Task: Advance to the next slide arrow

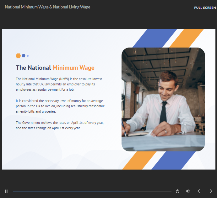Action: (211, 191)
